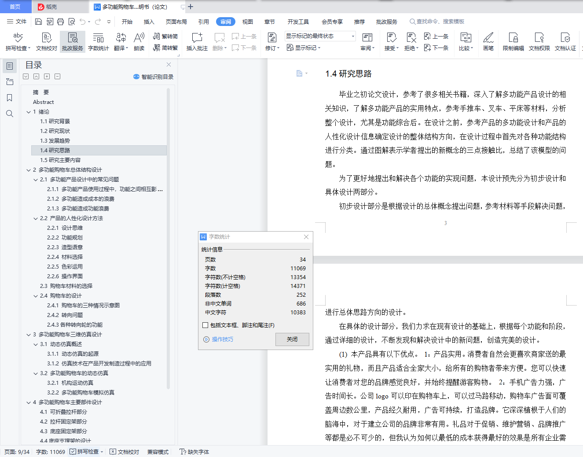Convert text with 简转繁
The image size is (583, 457).
tap(165, 48)
